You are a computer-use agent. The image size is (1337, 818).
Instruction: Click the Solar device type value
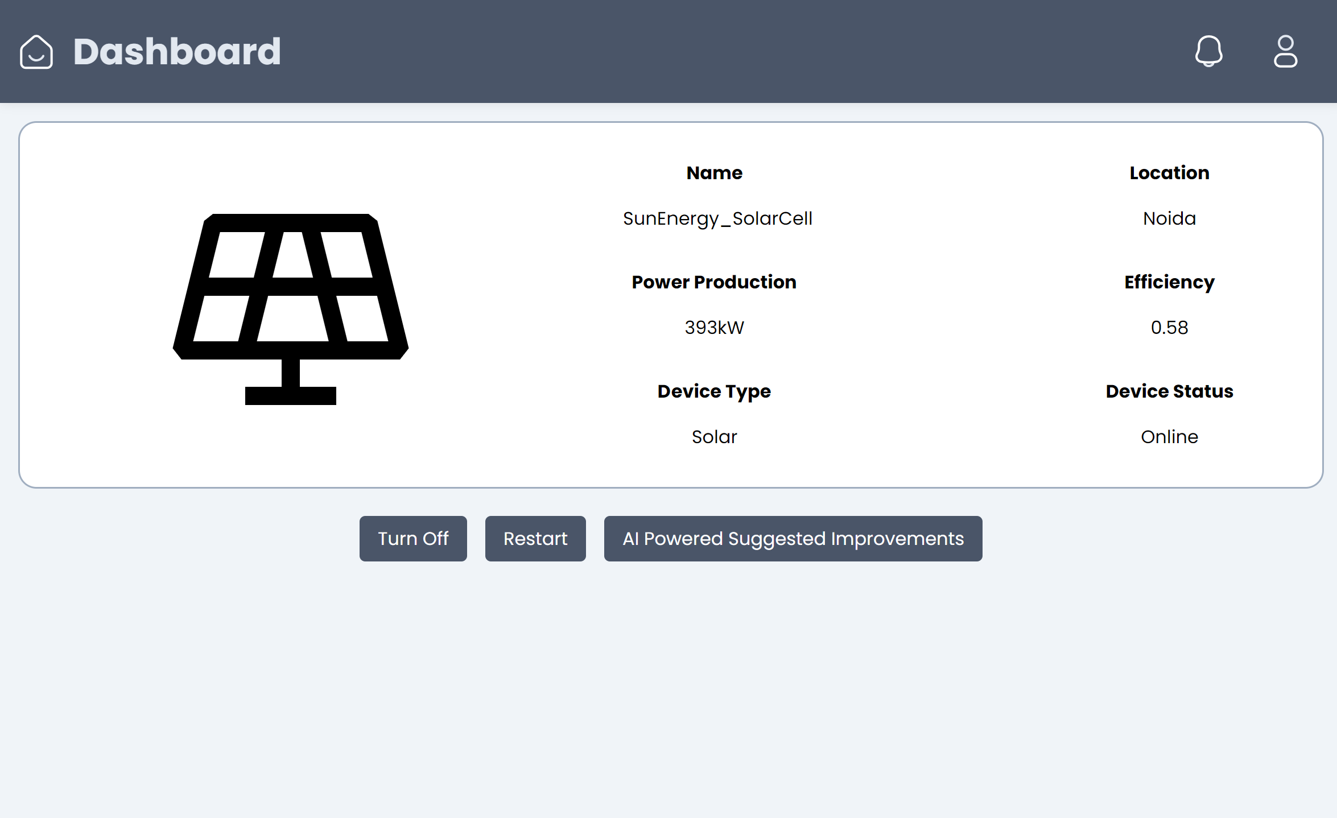714,437
